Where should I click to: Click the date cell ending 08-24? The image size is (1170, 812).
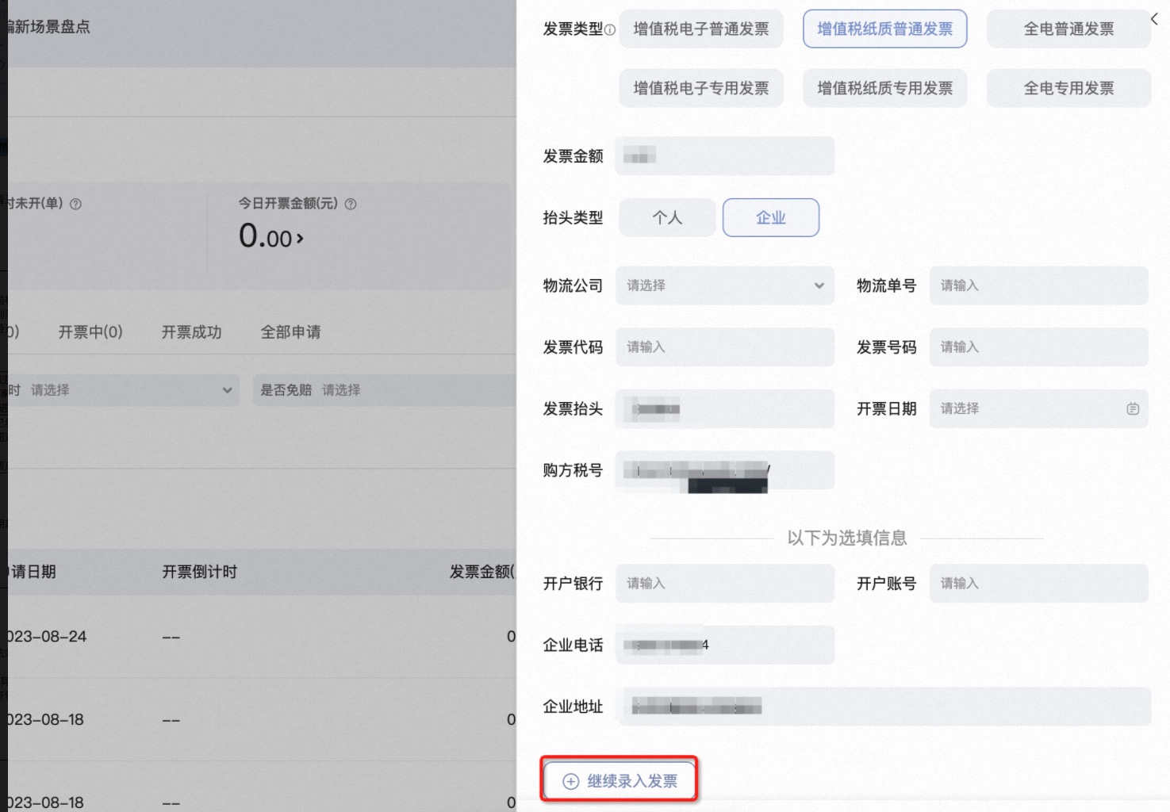pyautogui.click(x=46, y=637)
